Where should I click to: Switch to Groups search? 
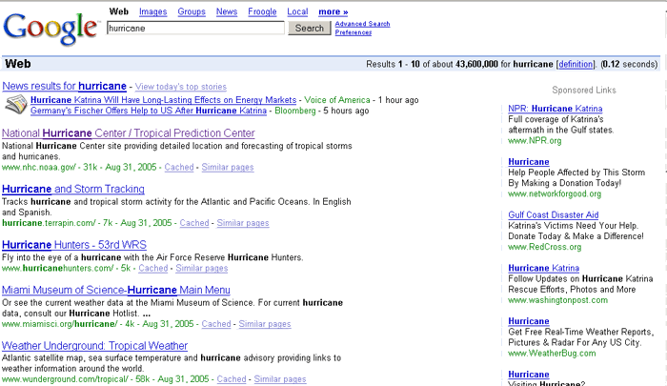(x=192, y=12)
